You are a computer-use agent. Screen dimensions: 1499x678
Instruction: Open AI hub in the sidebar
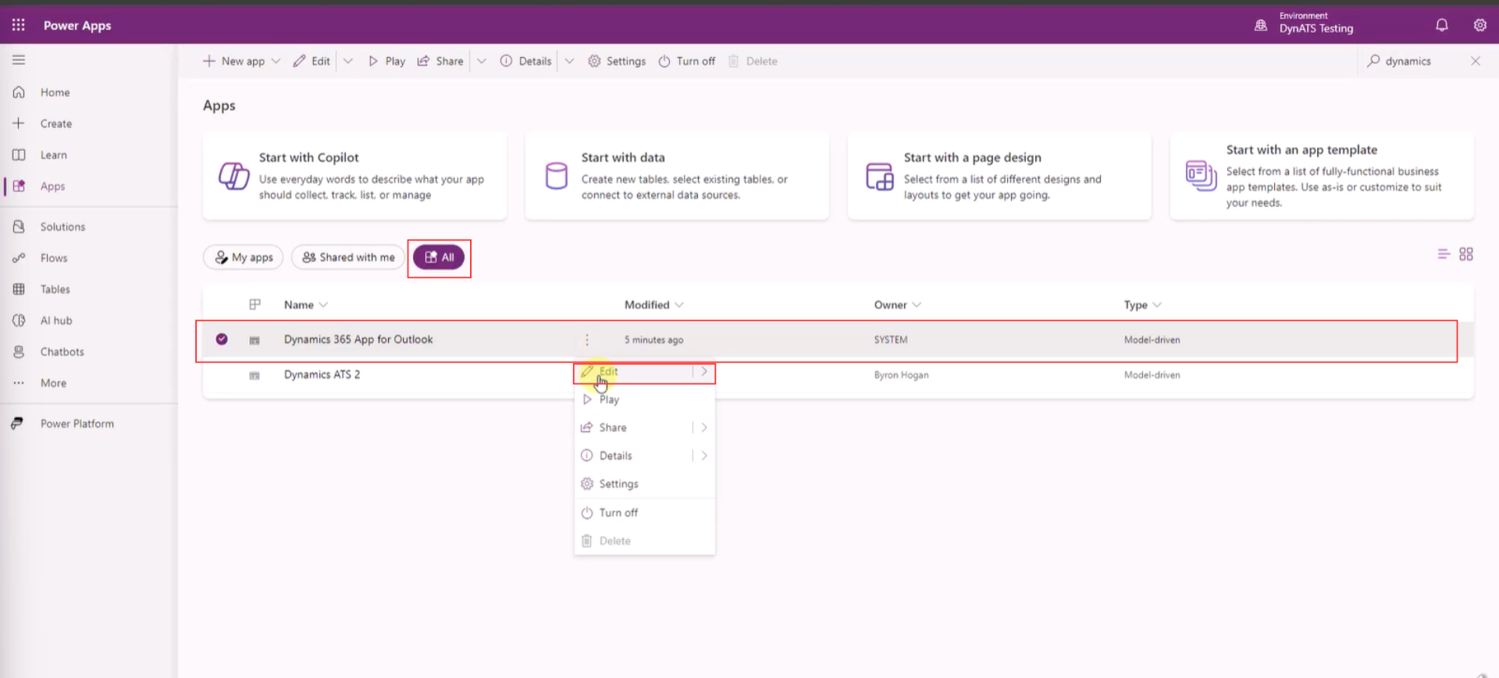(56, 320)
